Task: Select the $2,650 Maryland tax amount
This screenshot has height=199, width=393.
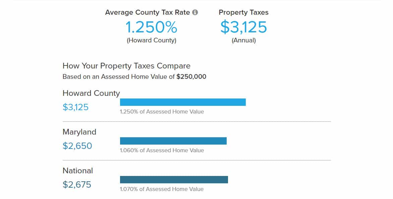Action: click(77, 146)
